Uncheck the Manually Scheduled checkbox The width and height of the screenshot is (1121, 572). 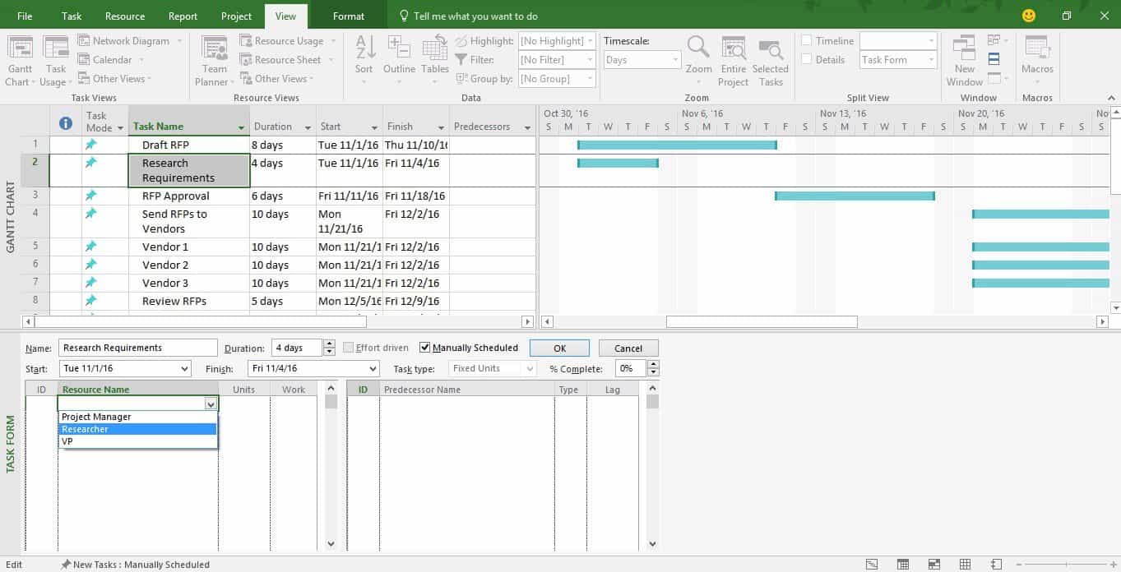point(425,348)
